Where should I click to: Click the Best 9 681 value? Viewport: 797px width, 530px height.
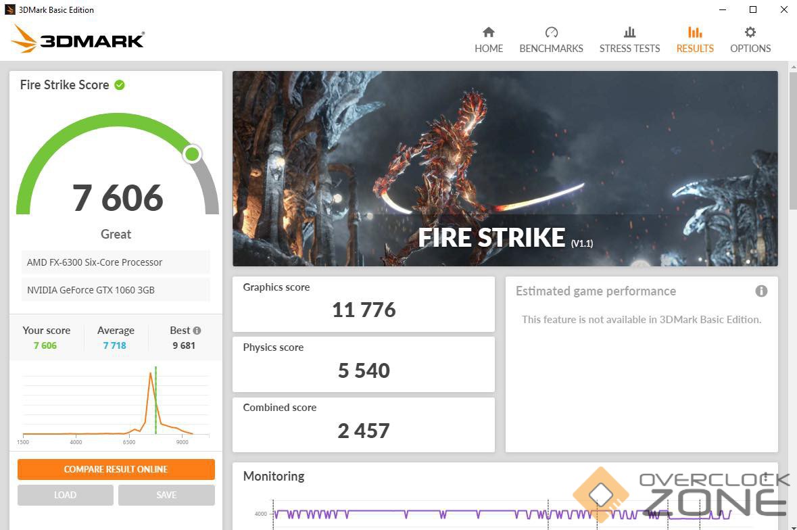click(x=183, y=345)
